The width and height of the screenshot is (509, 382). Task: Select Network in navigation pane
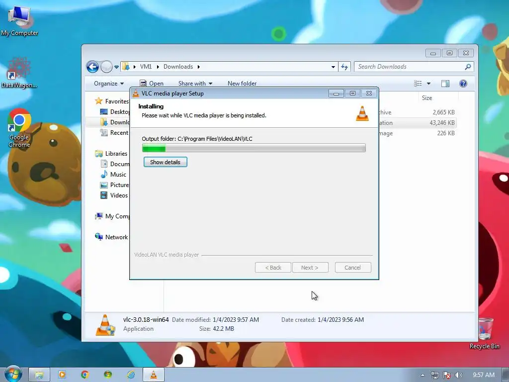111,237
